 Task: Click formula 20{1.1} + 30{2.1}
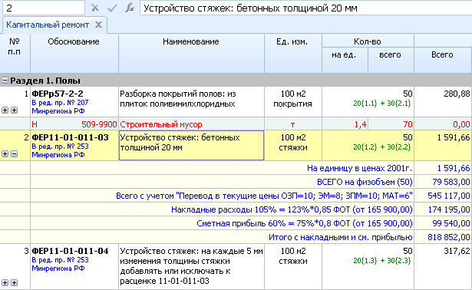click(x=382, y=104)
